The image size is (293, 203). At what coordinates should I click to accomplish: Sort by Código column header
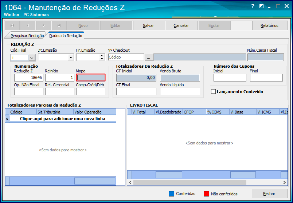23,112
